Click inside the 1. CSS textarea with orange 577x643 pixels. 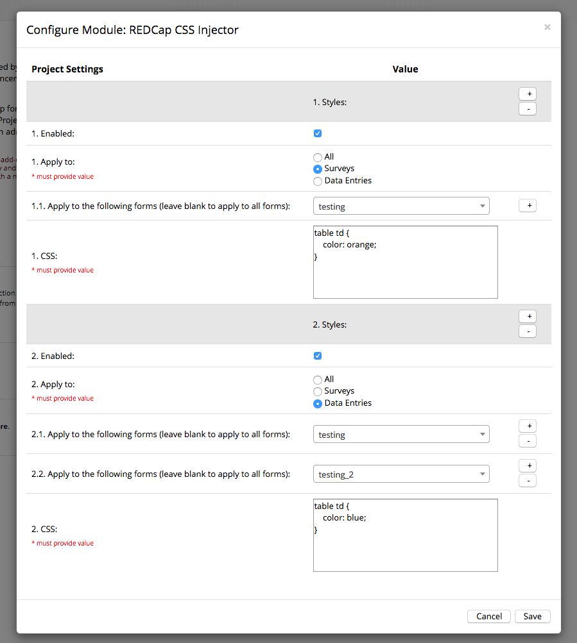406,262
